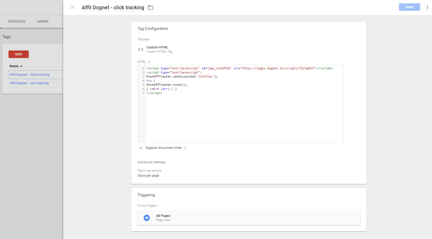432x239 pixels.
Task: Click the Custom HTML tag type icon
Action: (x=141, y=49)
